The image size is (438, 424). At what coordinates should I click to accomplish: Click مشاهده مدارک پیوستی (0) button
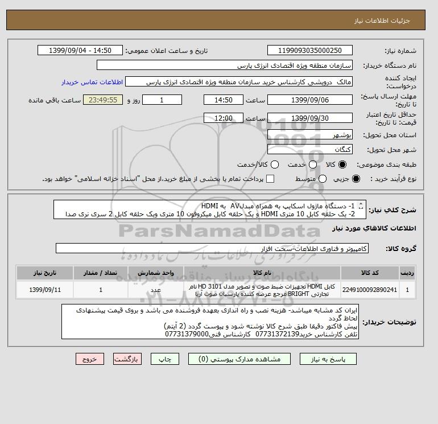(x=239, y=359)
